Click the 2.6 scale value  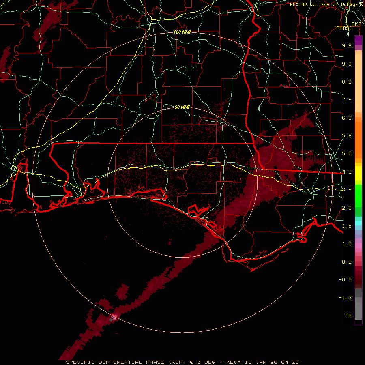pos(347,208)
